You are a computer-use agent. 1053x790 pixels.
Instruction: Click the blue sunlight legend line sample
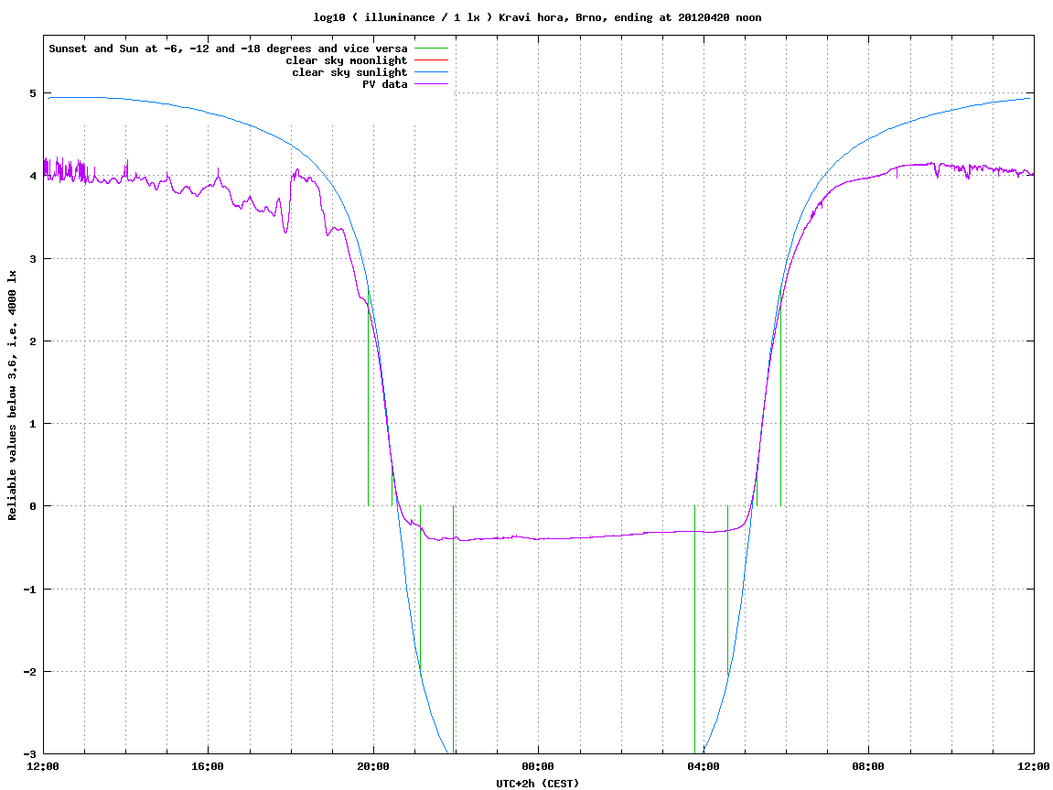pos(431,72)
